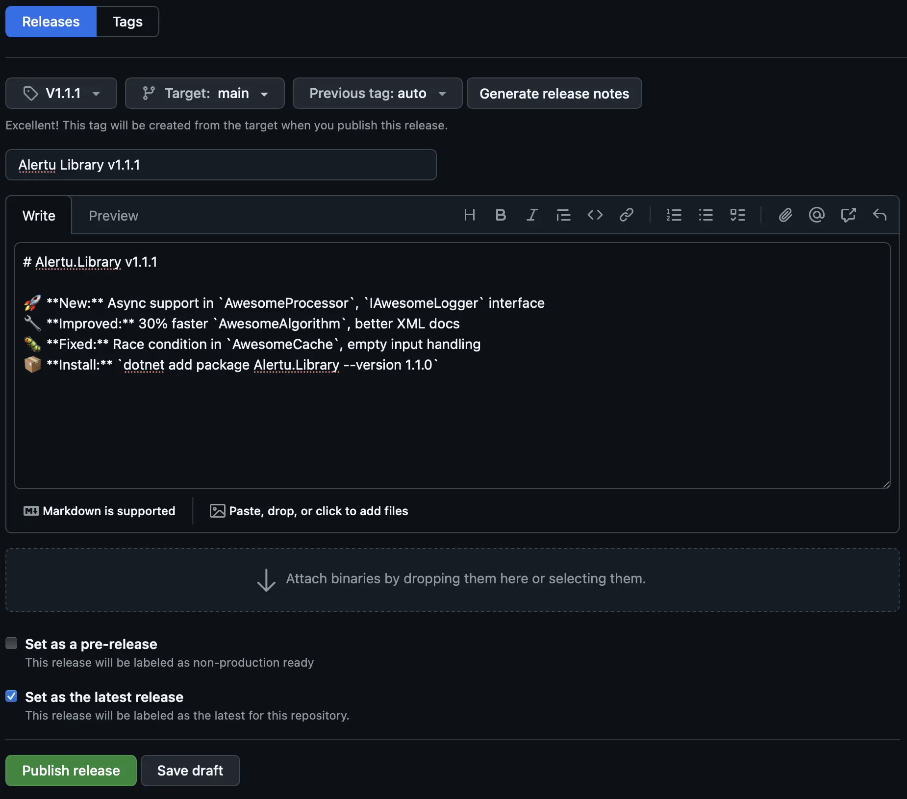This screenshot has width=907, height=799.
Task: Toggle bold text formatting
Action: coord(500,215)
